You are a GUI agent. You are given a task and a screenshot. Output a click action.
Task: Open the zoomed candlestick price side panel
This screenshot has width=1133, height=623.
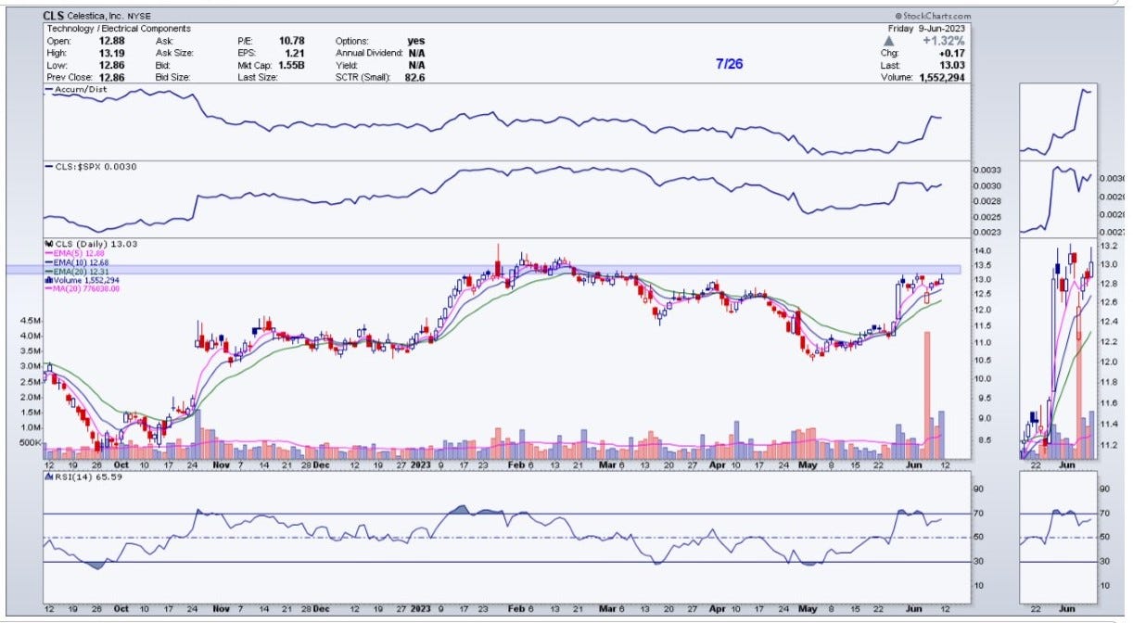pyautogui.click(x=1057, y=349)
